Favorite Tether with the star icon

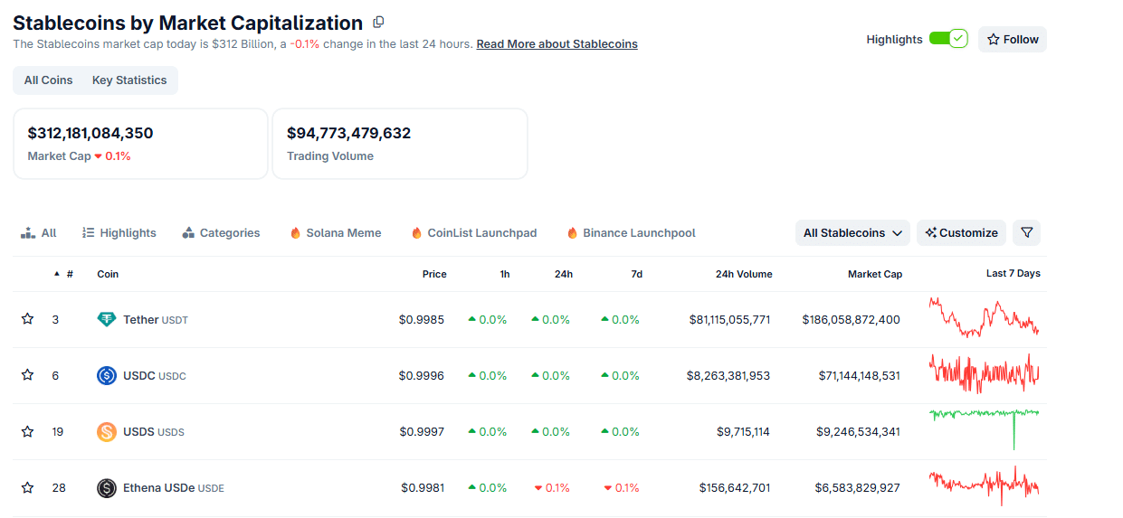[28, 319]
